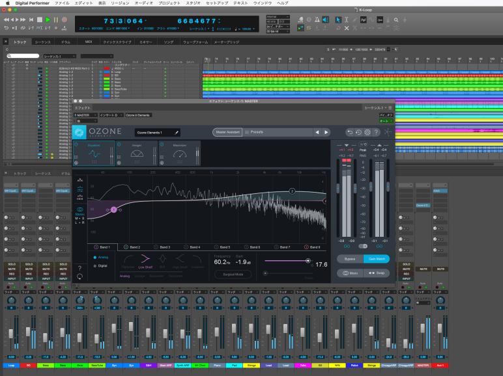503x376 pixels.
Task: Select Analog EQ mode radio button
Action: pyautogui.click(x=95, y=257)
